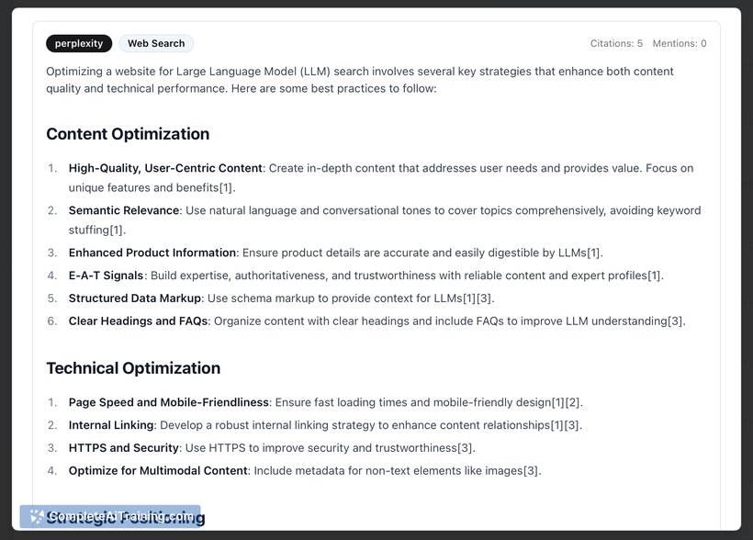Click citation [3] on Multimodal Content line
Image resolution: width=753 pixels, height=540 pixels.
point(532,471)
